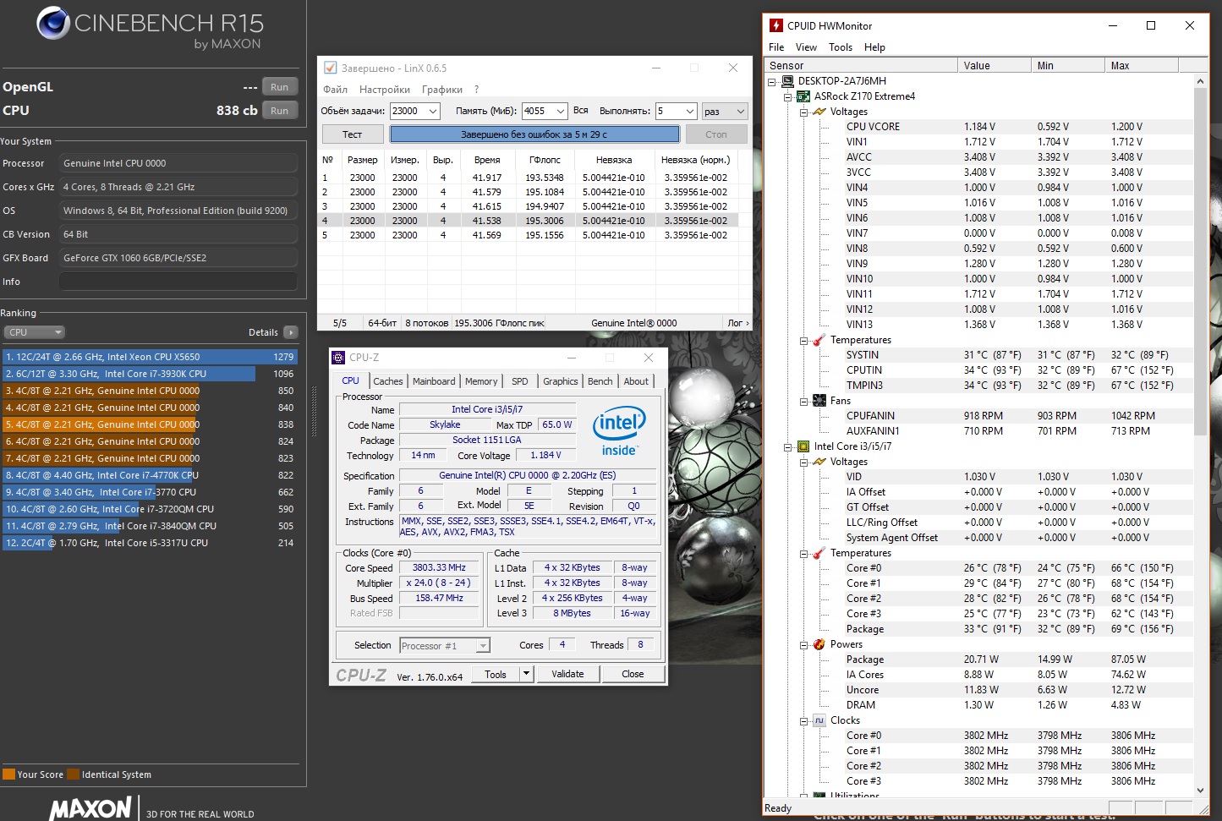Open the CPU-Z Tools dropdown arrow

[526, 674]
